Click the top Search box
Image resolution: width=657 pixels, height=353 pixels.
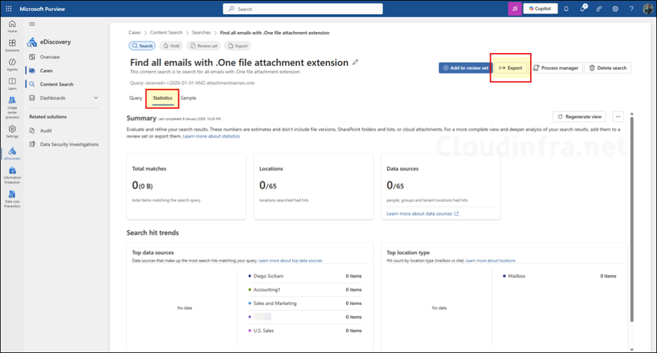(x=303, y=9)
